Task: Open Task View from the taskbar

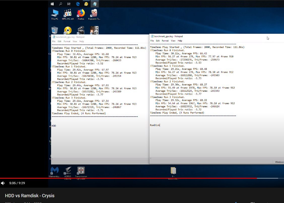Action: click(69, 4)
